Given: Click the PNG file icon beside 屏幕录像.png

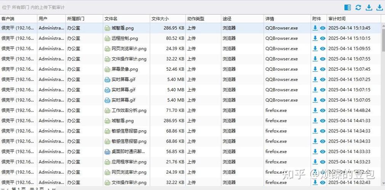Looking at the screenshot, I should pyautogui.click(x=107, y=70).
